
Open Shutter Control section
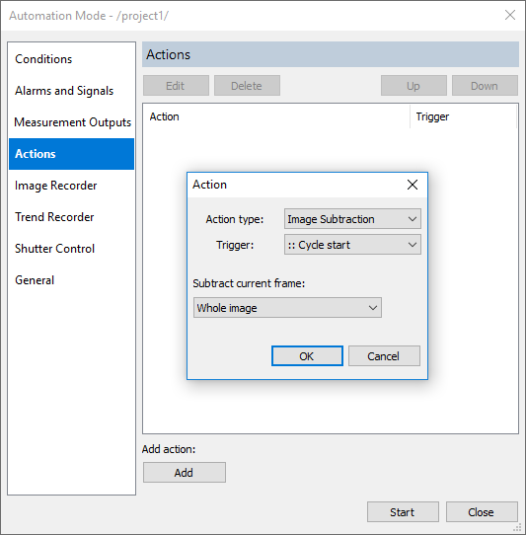(71, 249)
